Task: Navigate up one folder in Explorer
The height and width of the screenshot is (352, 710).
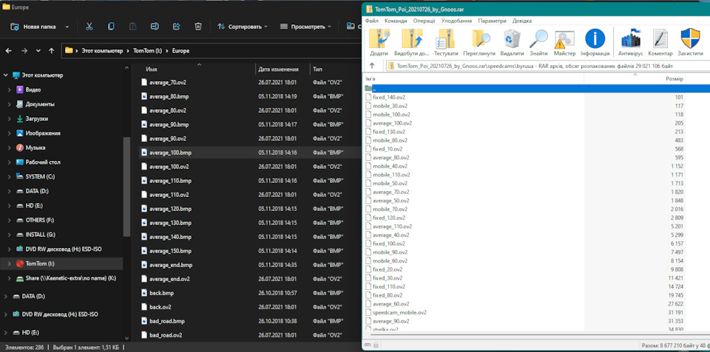Action: [52, 51]
